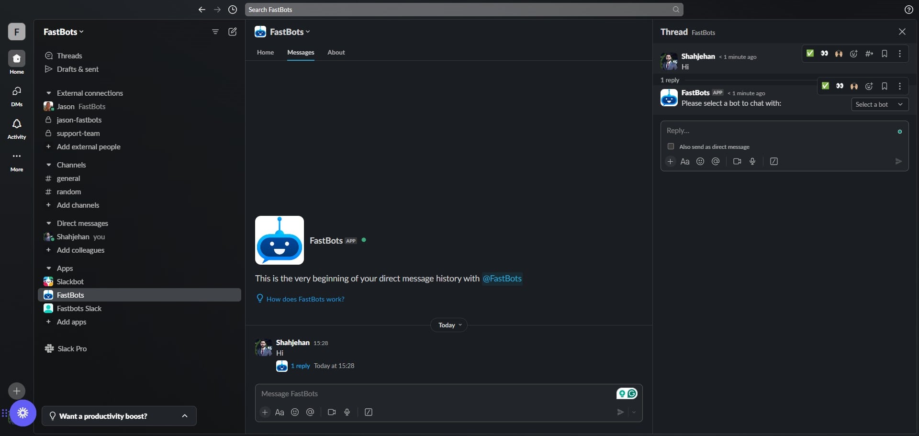919x436 pixels.
Task: Open slash shortcuts in the main composer
Action: 369,412
